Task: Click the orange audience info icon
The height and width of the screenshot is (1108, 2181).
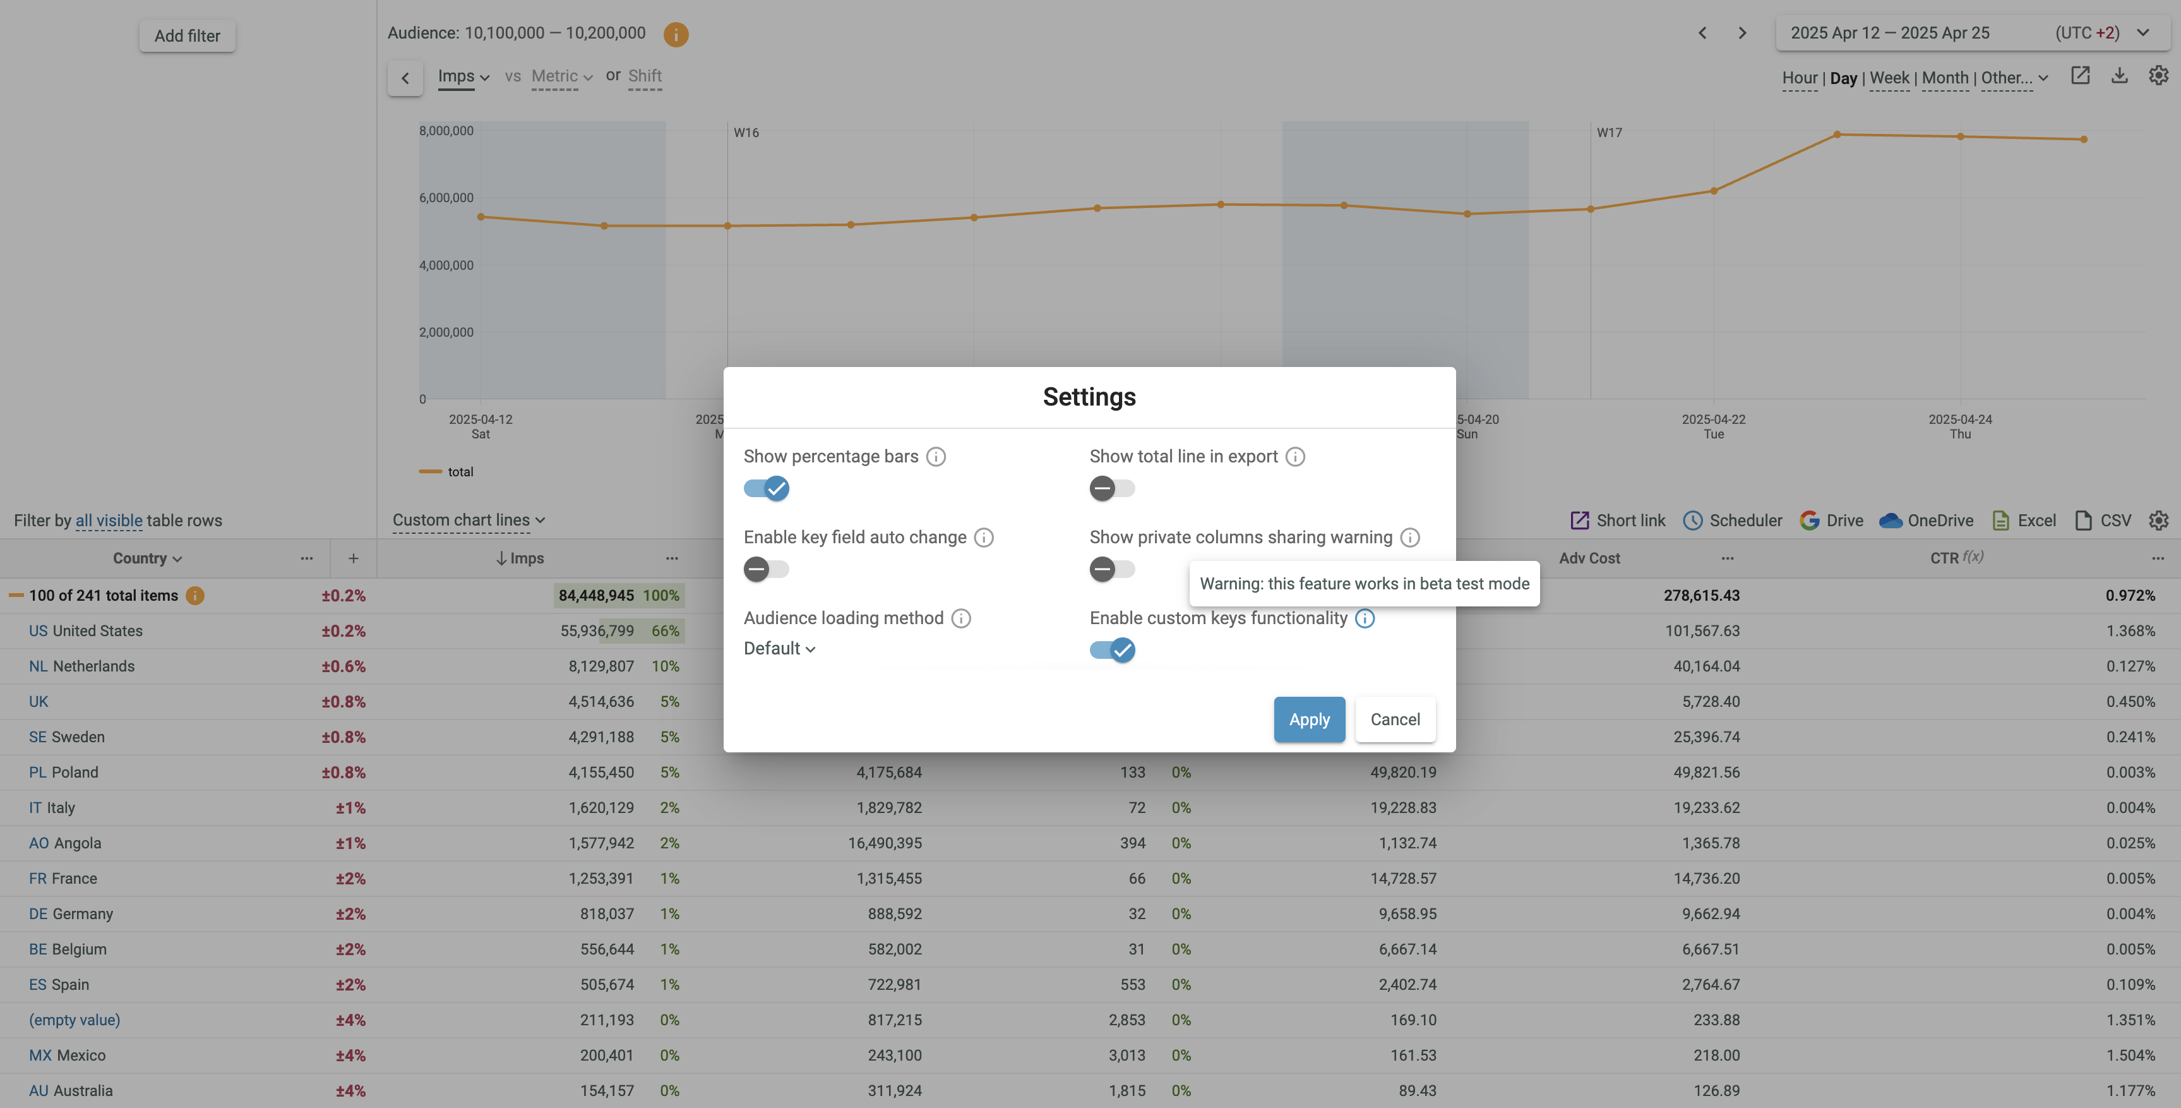Action: click(676, 34)
